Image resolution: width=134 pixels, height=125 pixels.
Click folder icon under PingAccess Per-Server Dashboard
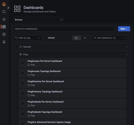click(x=29, y=65)
